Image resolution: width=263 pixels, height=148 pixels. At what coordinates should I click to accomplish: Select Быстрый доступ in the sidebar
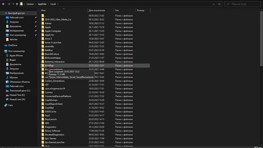(16, 13)
